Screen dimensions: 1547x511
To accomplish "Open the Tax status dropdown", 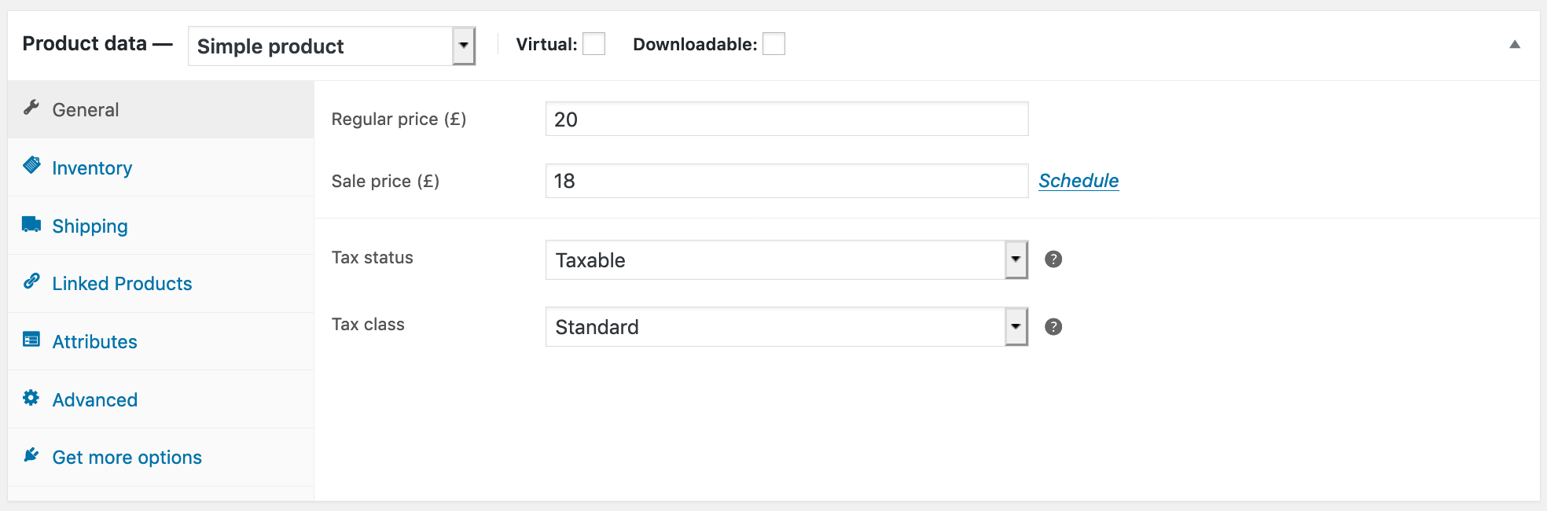I will (x=1016, y=259).
